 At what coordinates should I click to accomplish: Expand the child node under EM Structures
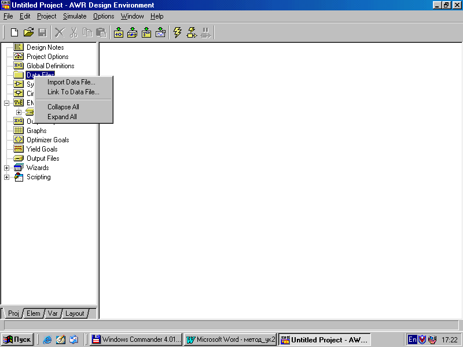pyautogui.click(x=19, y=112)
